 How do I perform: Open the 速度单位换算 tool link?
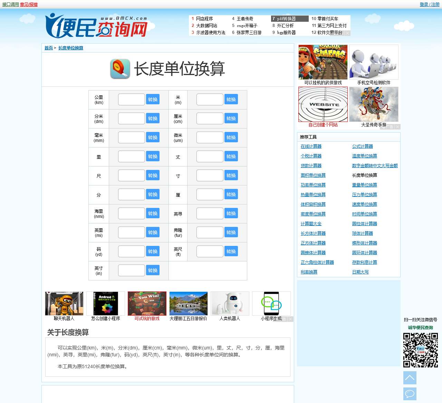(365, 204)
